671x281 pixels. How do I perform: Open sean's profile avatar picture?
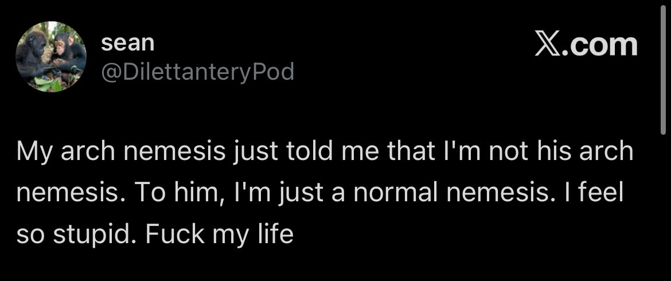point(51,56)
